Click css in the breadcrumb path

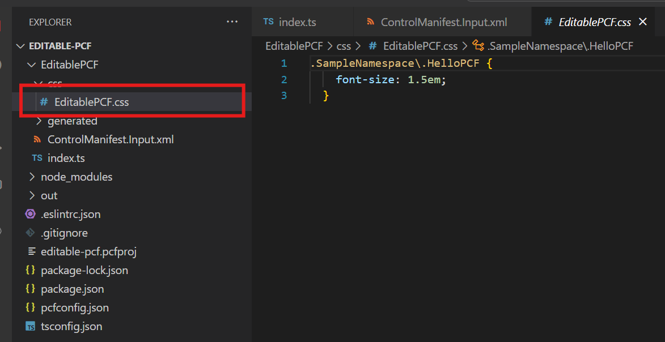pyautogui.click(x=343, y=45)
